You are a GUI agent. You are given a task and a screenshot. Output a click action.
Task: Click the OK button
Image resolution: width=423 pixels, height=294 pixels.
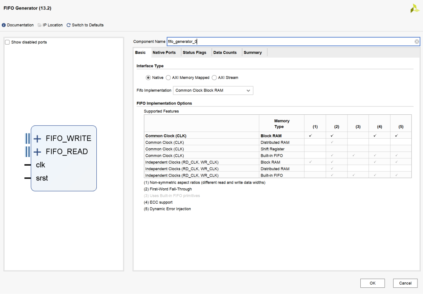[372, 283]
